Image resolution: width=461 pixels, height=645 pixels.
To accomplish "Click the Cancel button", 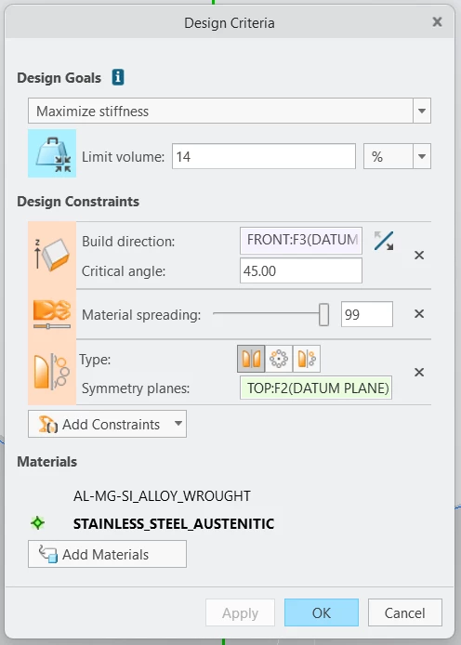I will tap(405, 612).
